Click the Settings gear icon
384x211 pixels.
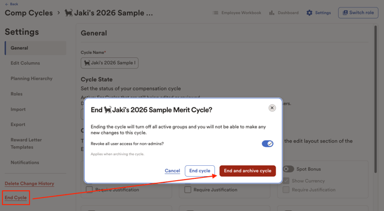pos(309,13)
